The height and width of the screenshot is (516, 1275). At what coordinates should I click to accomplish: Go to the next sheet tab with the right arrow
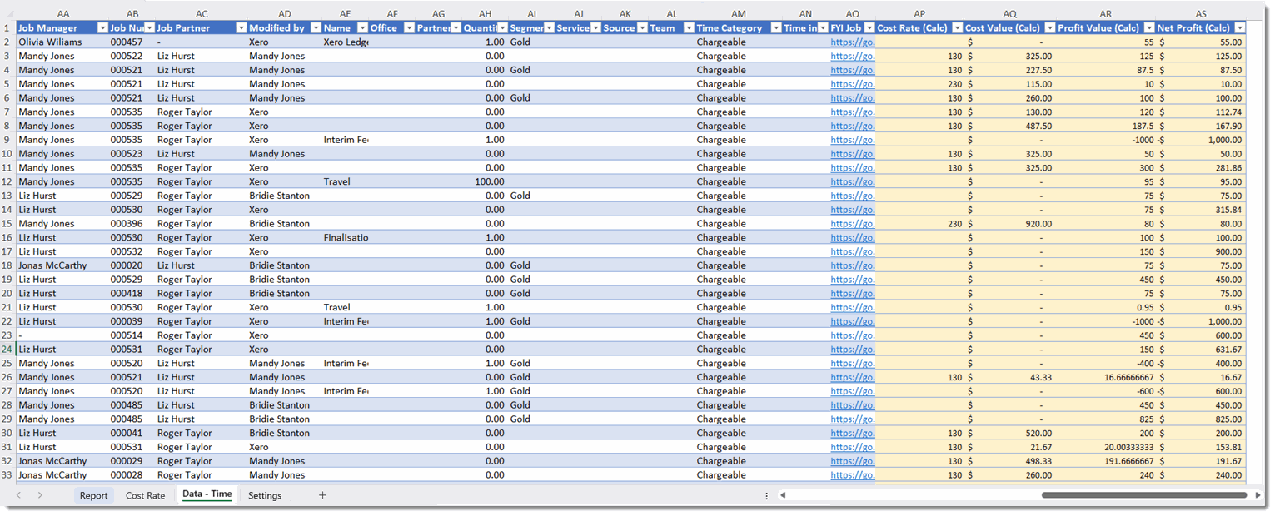coord(40,495)
